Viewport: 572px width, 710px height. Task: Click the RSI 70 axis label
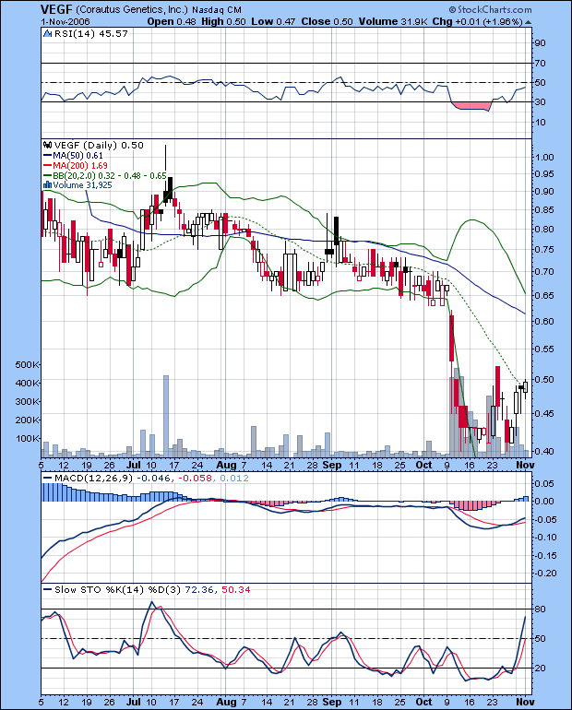coord(540,63)
